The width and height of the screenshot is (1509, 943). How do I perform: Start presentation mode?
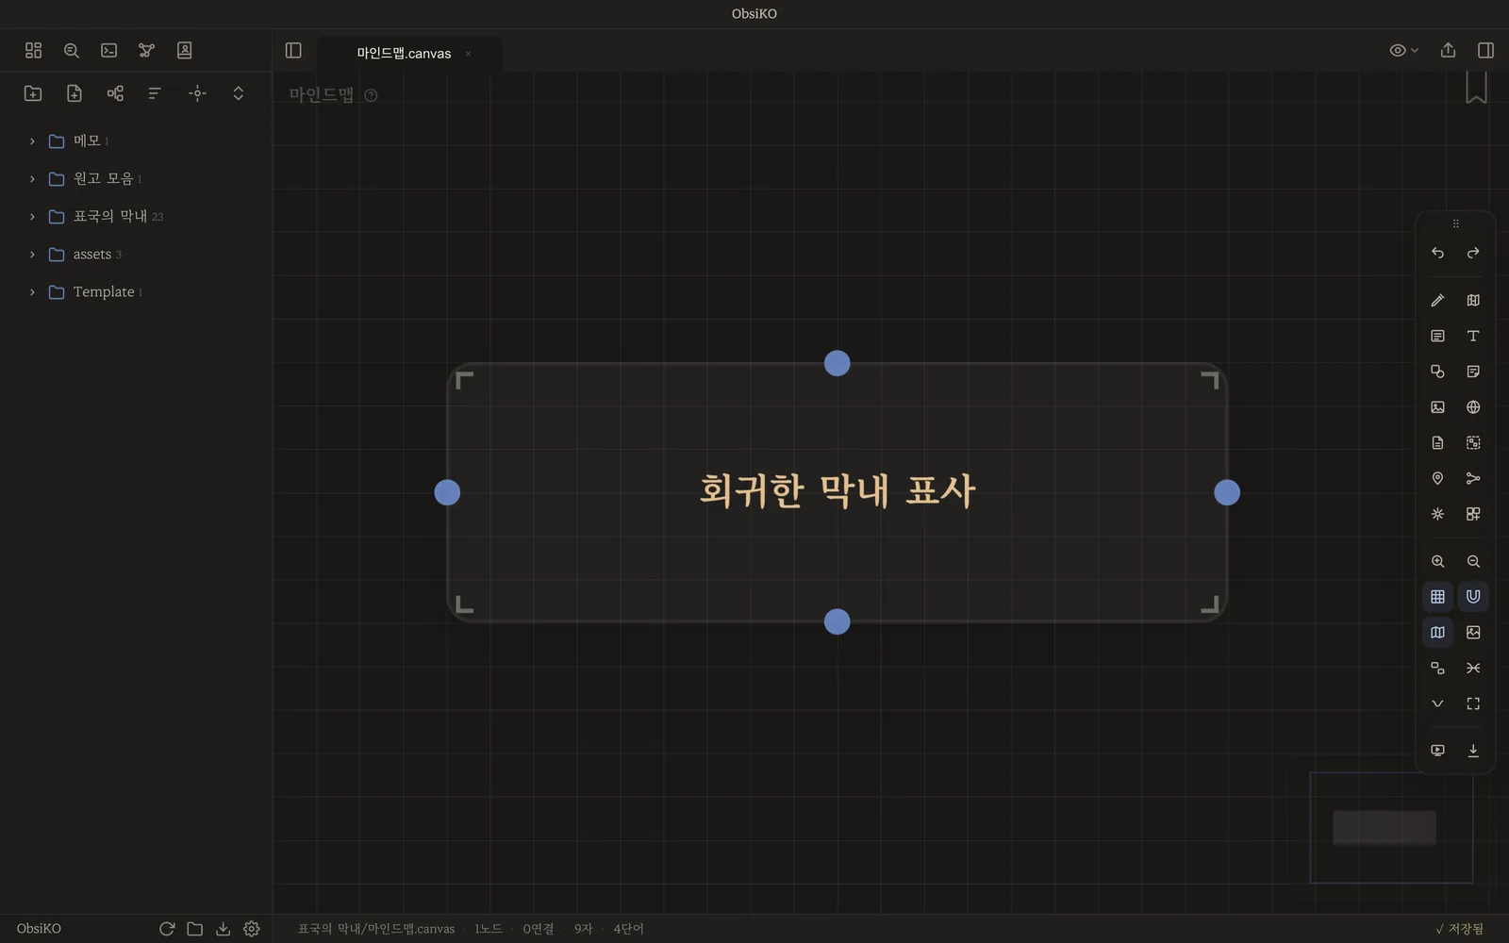tap(1437, 751)
